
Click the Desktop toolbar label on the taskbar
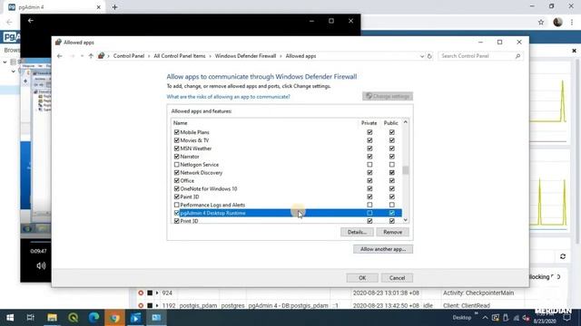click(462, 318)
